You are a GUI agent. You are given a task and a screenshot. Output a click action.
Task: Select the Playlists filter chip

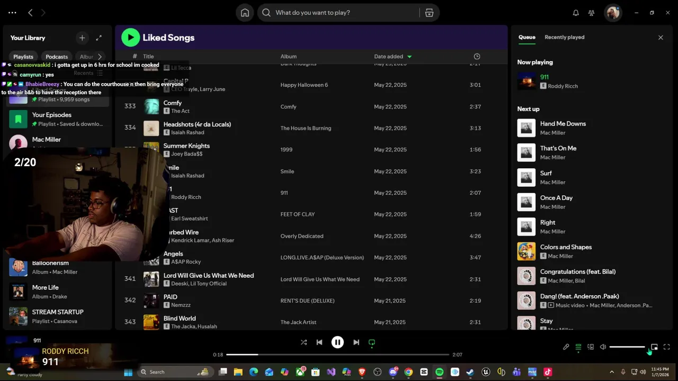tap(23, 57)
